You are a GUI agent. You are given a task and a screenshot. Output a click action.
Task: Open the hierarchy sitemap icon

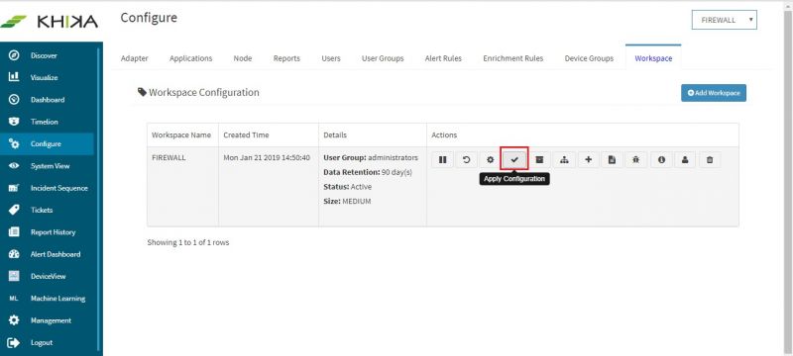point(564,160)
